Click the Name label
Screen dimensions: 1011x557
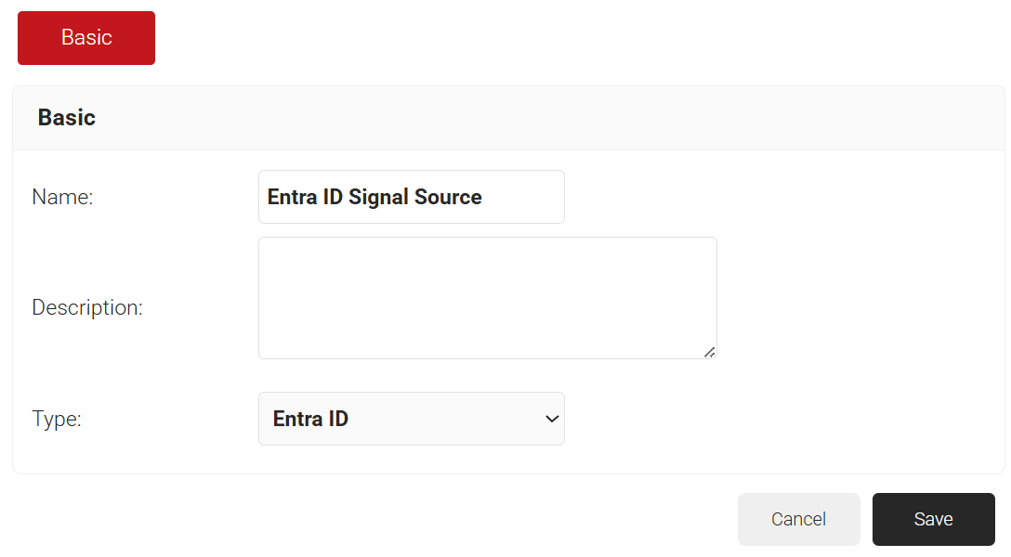[62, 197]
